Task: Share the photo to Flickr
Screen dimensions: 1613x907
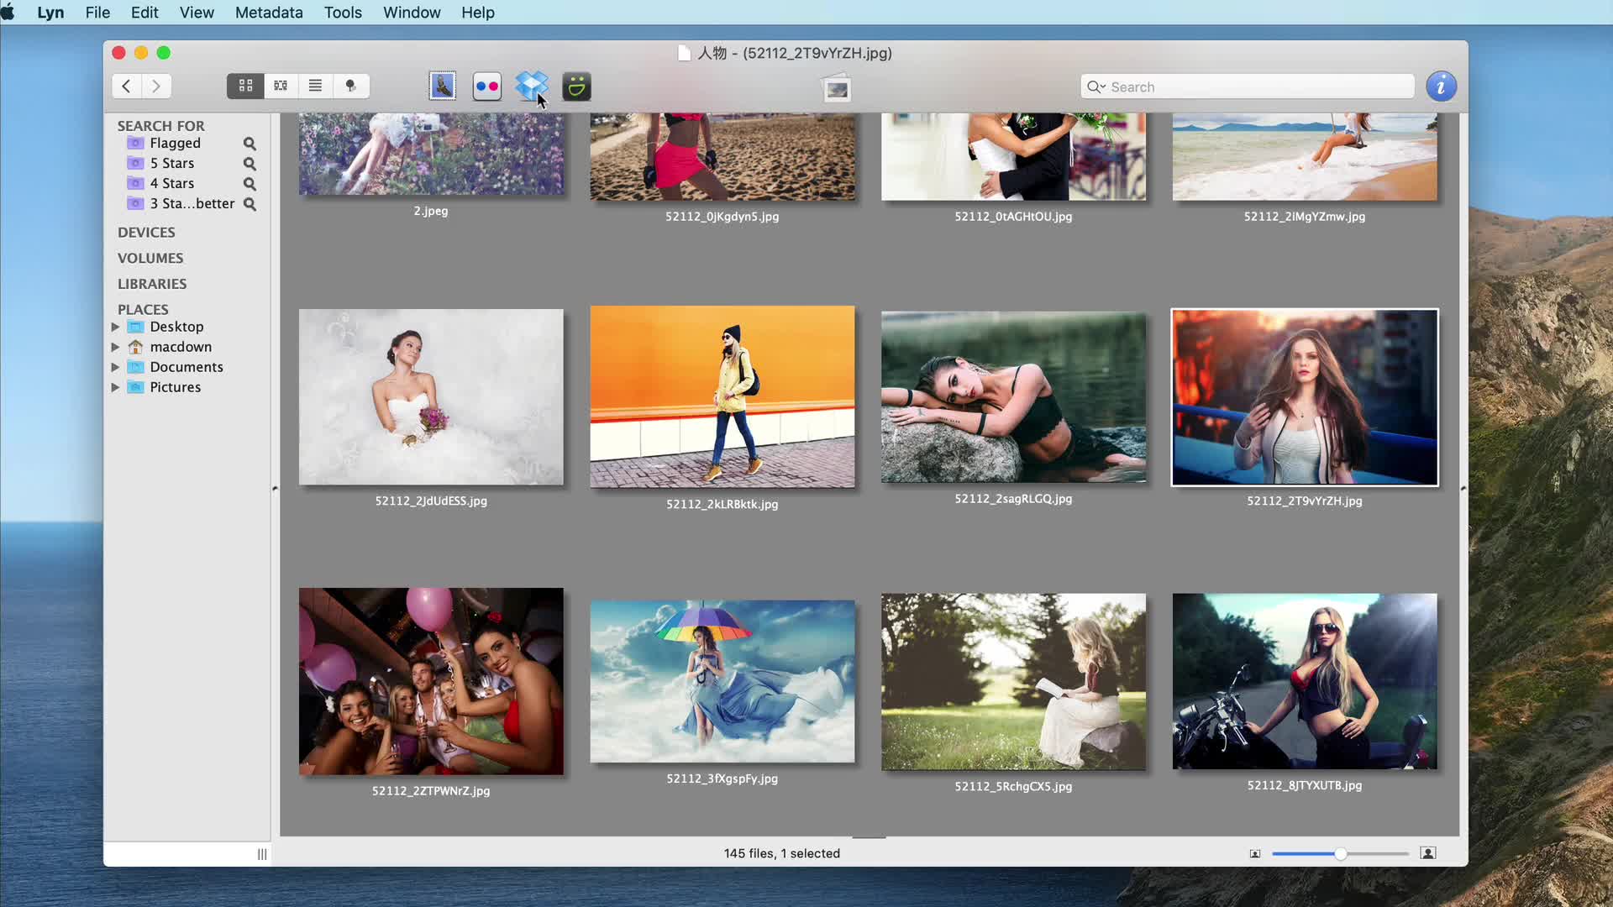Action: pyautogui.click(x=486, y=86)
